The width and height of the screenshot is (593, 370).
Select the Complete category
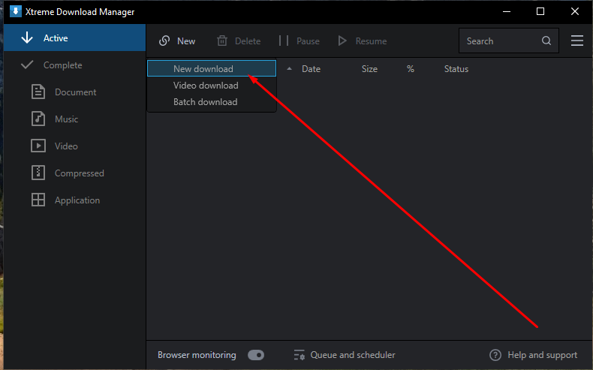[74, 65]
